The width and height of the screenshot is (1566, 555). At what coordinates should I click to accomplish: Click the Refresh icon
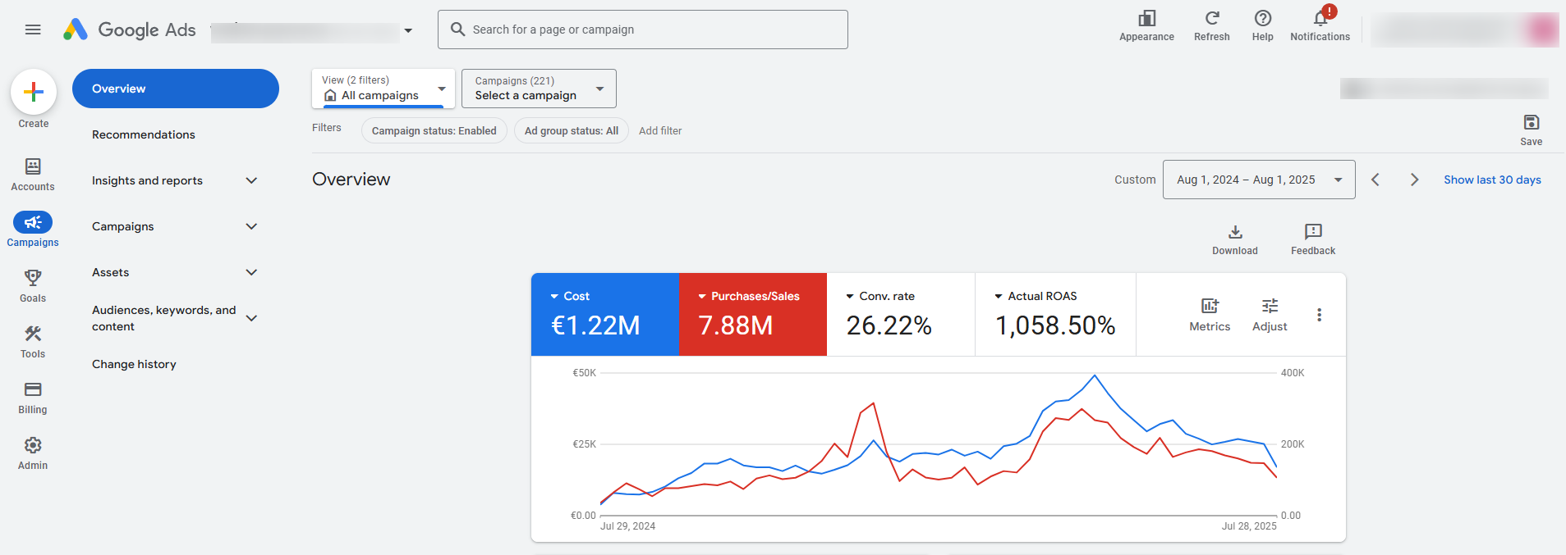[x=1211, y=19]
